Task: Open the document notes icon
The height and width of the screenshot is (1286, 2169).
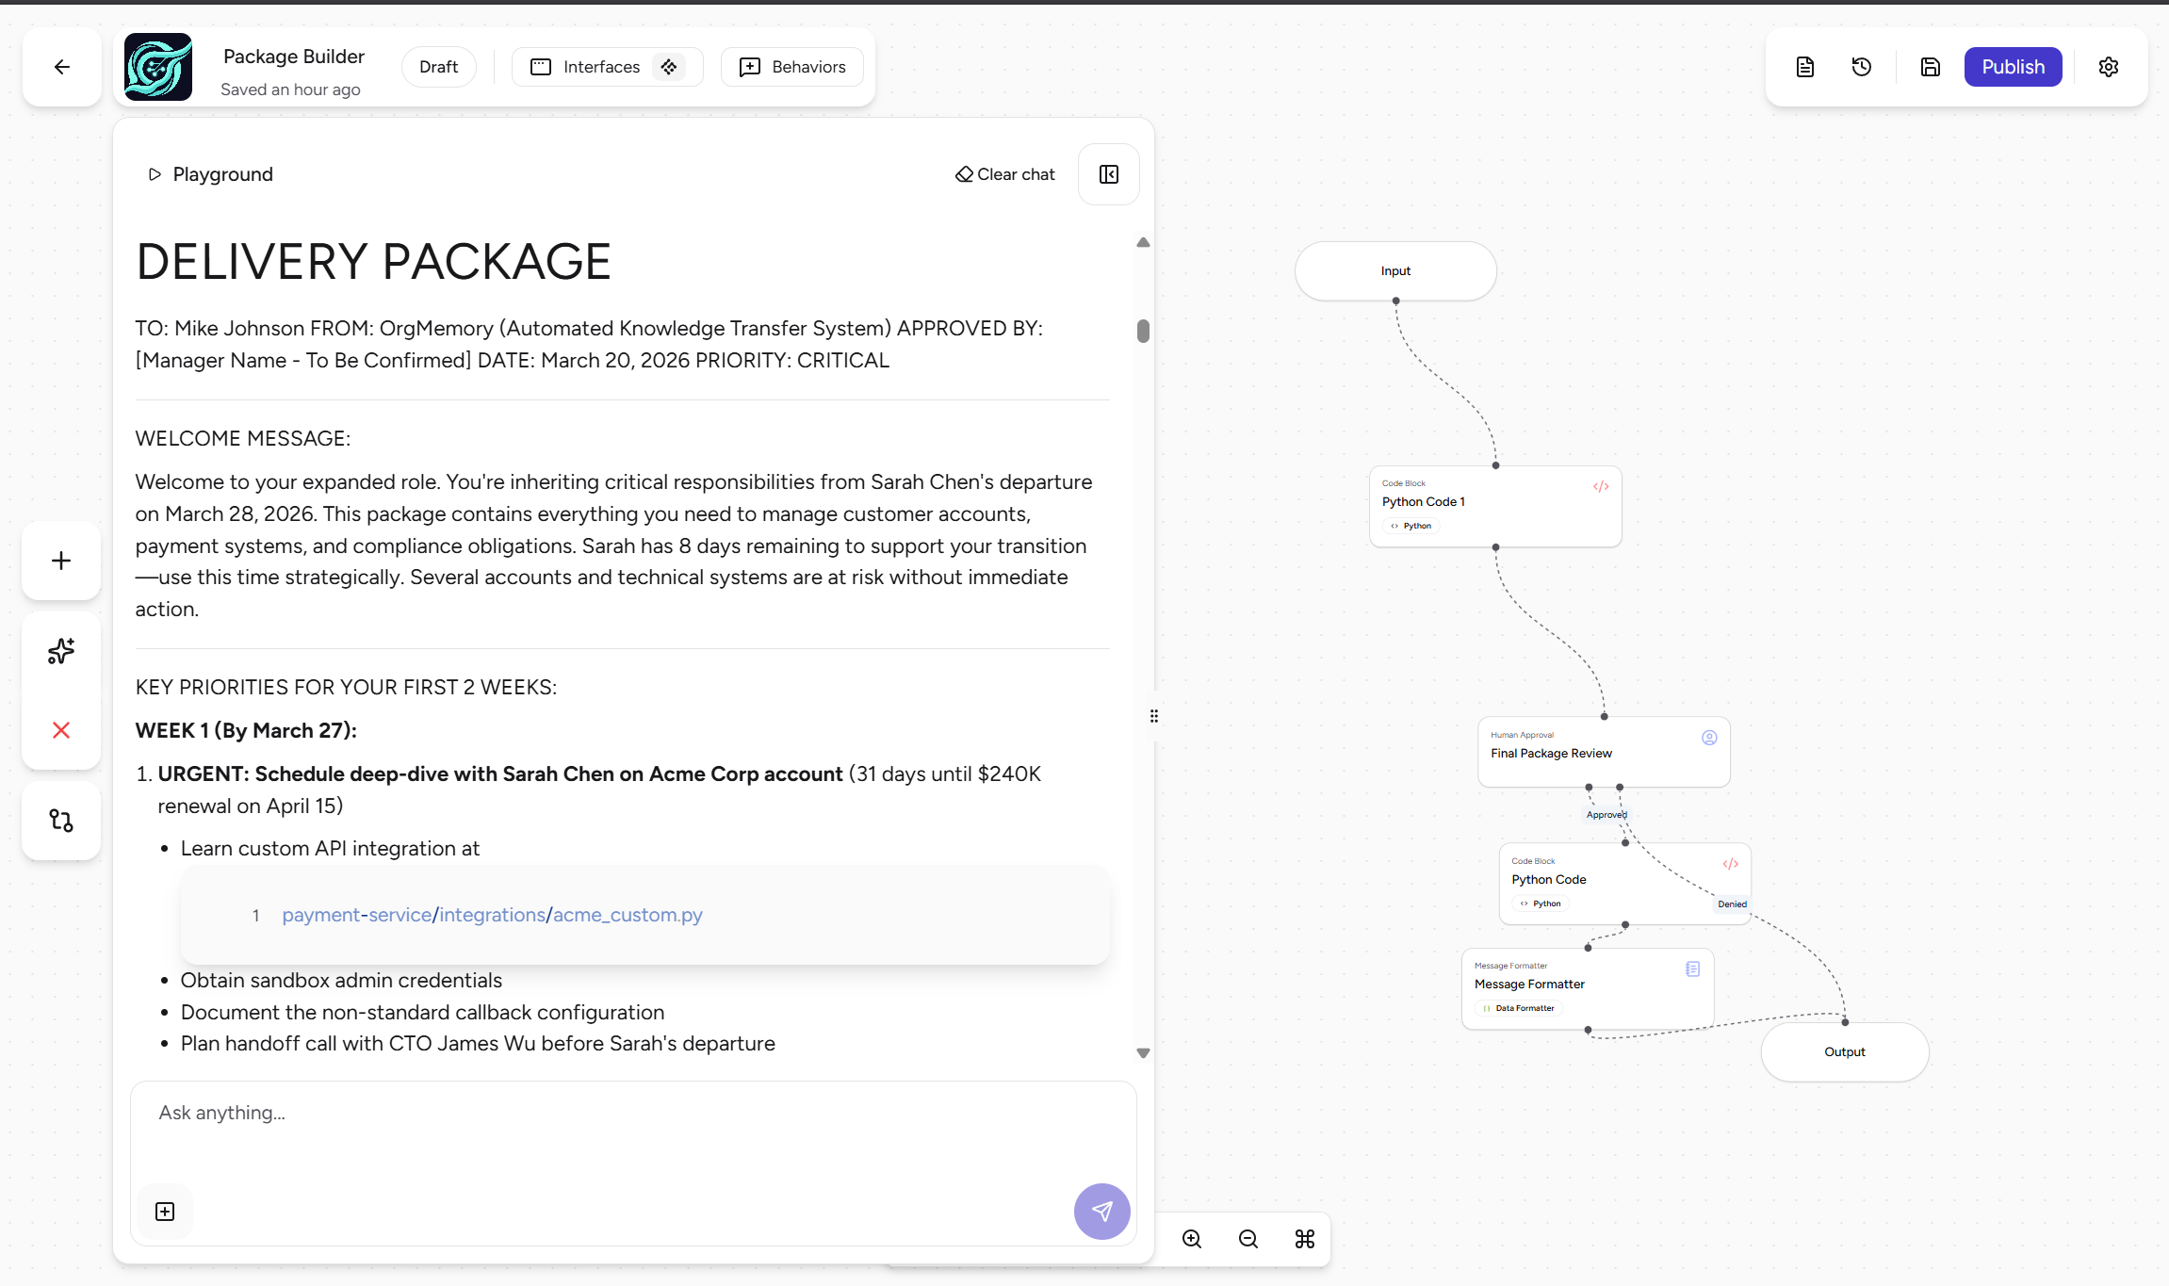Action: [x=1804, y=67]
